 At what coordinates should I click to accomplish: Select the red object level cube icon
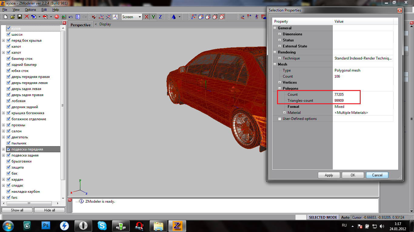click(222, 17)
